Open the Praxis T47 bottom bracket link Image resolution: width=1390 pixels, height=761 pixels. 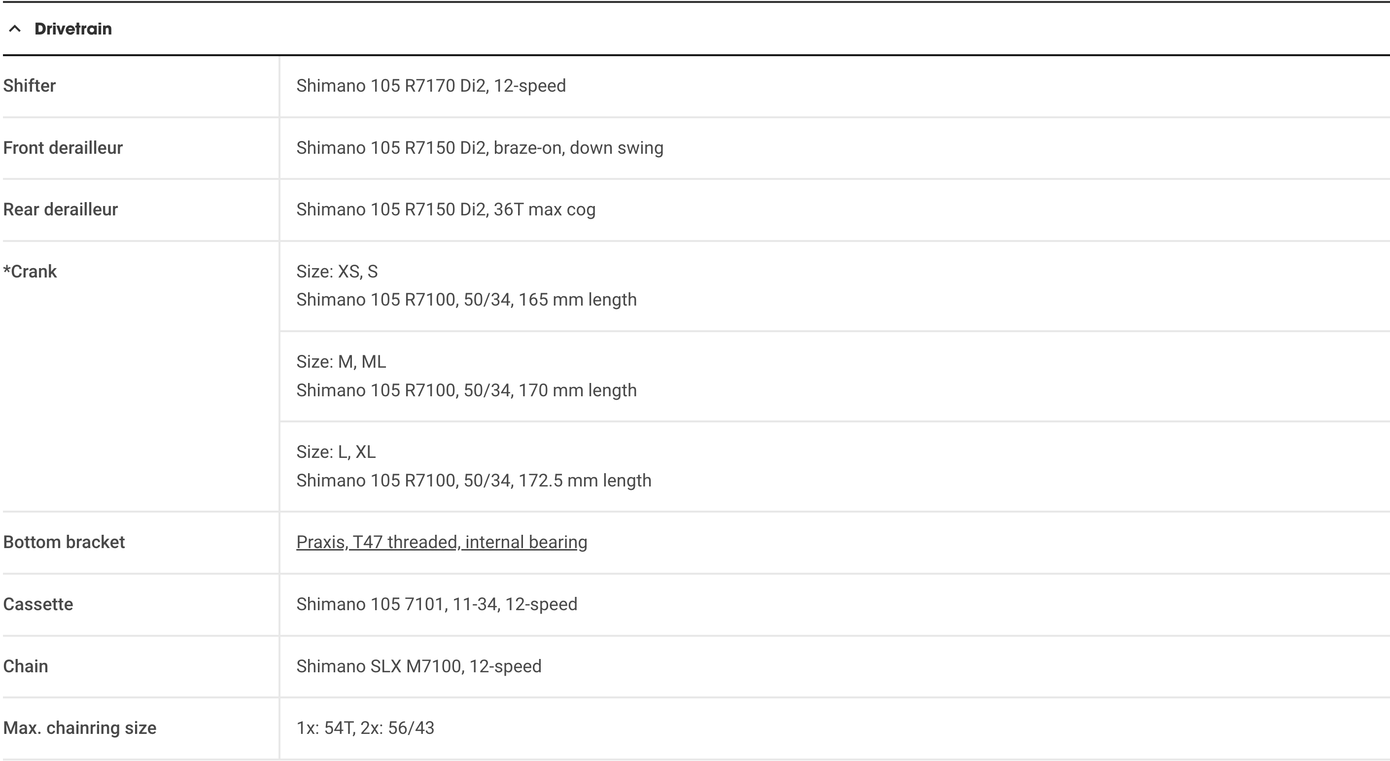441,542
